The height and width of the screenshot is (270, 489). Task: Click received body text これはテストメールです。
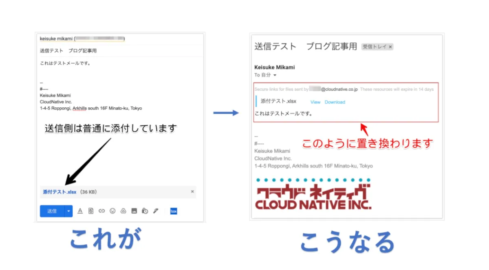[283, 113]
